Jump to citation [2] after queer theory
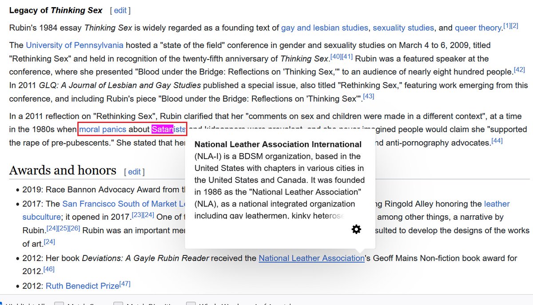 pos(514,26)
